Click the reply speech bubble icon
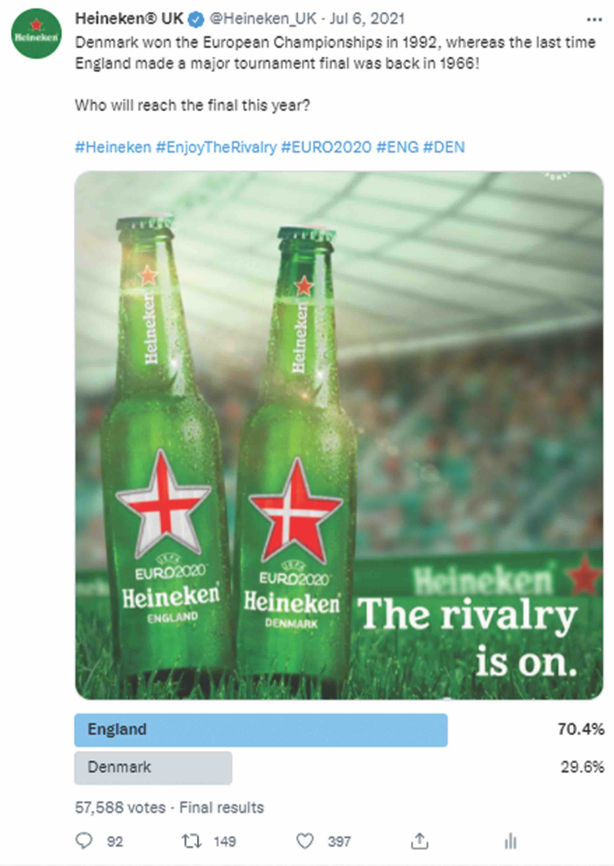 point(84,841)
